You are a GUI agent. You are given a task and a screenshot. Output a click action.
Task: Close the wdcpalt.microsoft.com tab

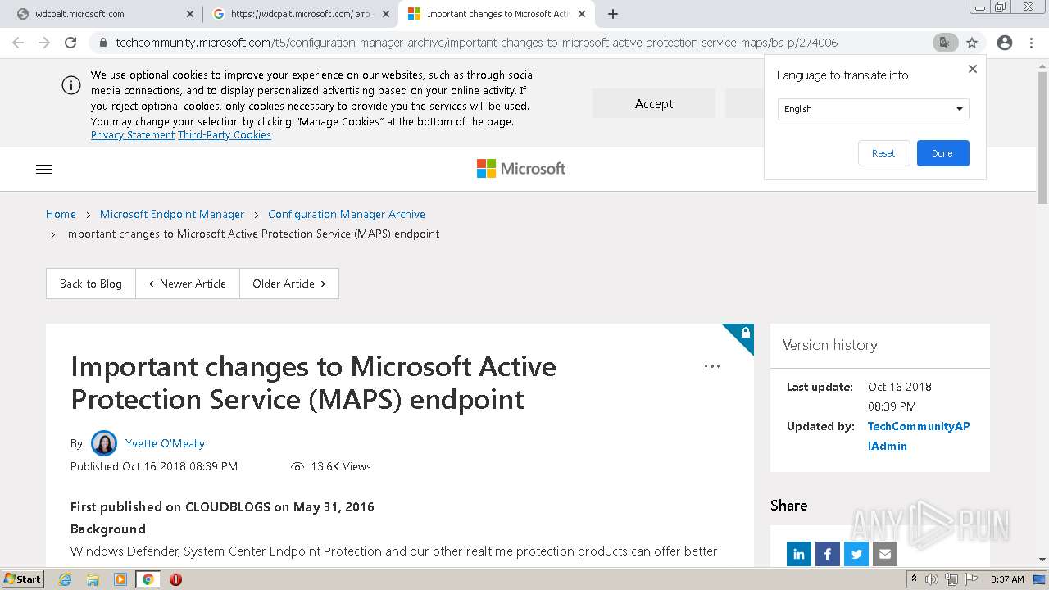click(x=190, y=14)
